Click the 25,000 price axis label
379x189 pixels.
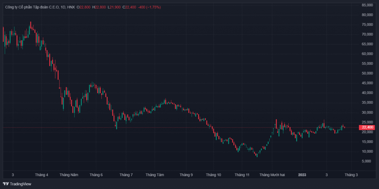367,122
